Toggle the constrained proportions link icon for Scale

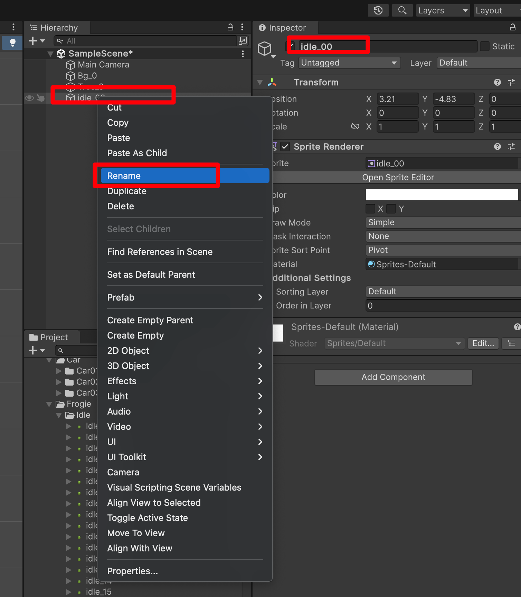pyautogui.click(x=355, y=126)
